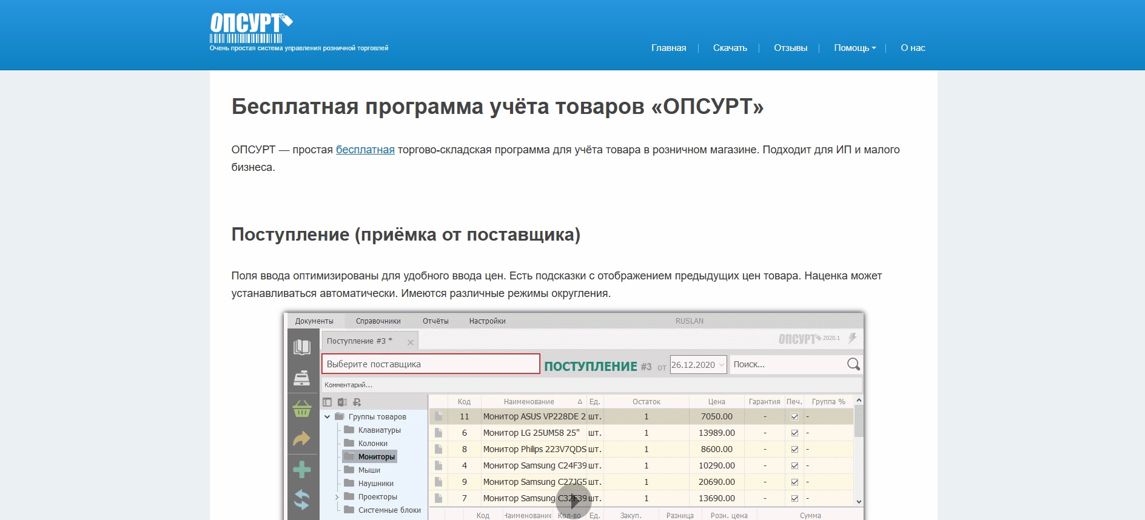Toggle the Печ. checkbox for Монитор Samsung C24F39
Viewport: 1145px width, 520px height.
pos(794,466)
